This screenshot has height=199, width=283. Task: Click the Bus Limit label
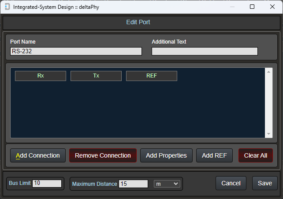tap(20, 183)
